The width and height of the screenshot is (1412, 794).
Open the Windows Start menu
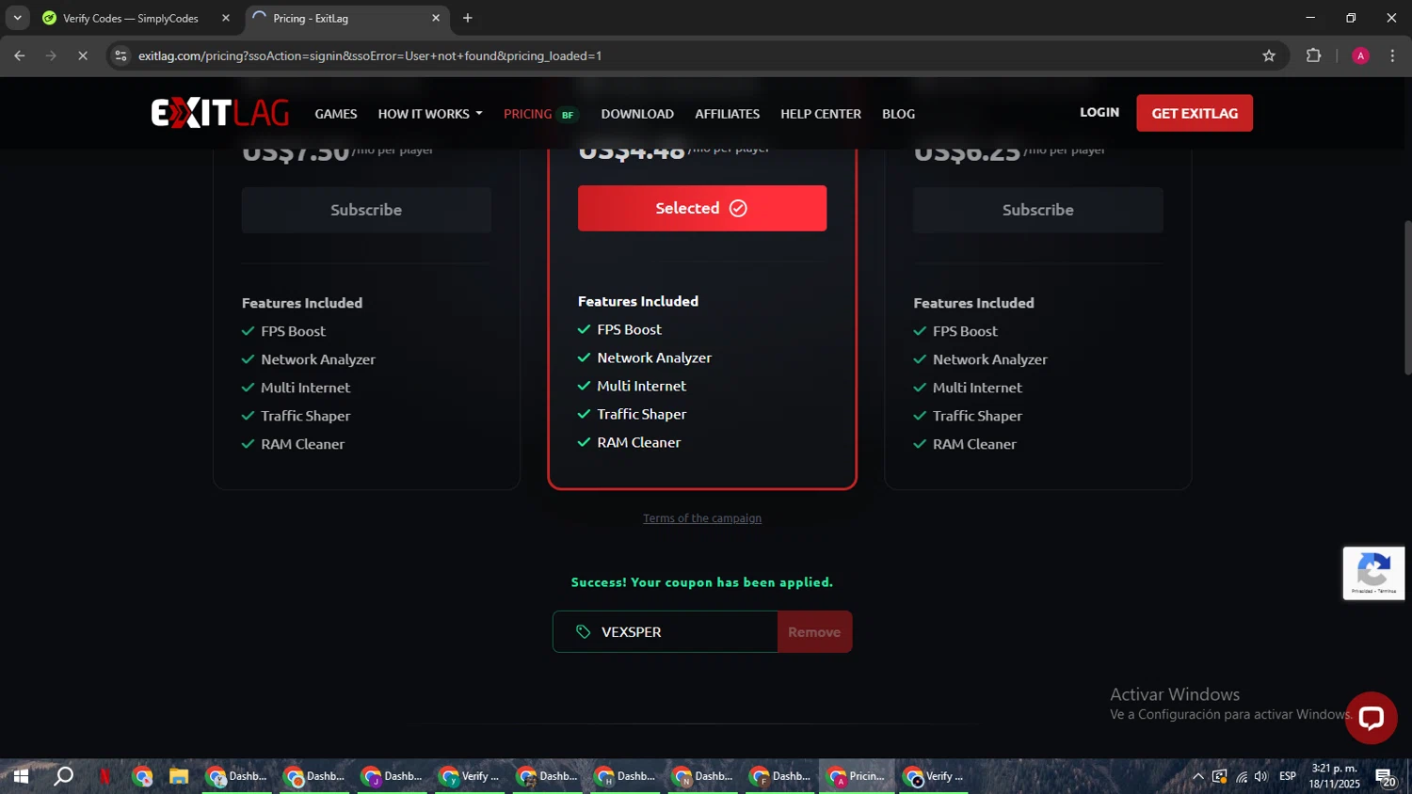(x=21, y=776)
